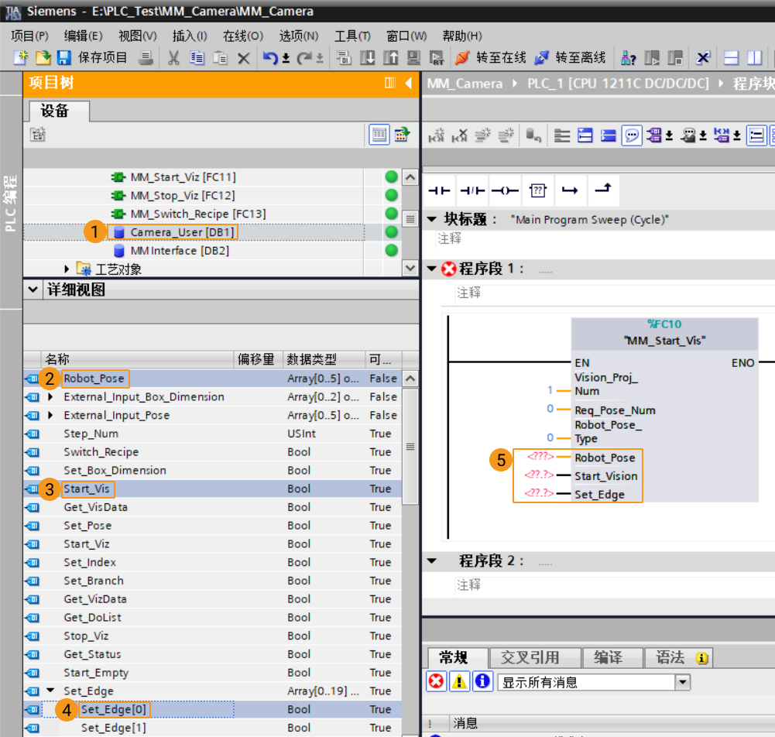775x737 pixels.
Task: Click the print icon in the toolbar
Action: 146,58
